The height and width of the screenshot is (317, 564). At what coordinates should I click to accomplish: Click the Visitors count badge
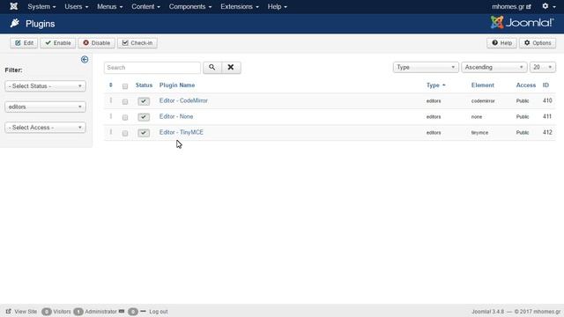(47, 312)
